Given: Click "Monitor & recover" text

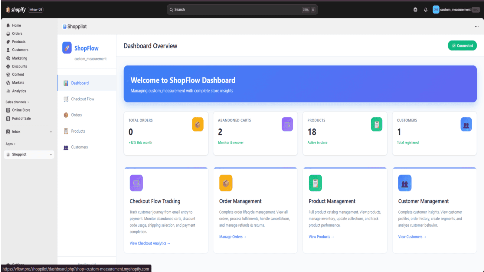Looking at the screenshot, I should [231, 143].
